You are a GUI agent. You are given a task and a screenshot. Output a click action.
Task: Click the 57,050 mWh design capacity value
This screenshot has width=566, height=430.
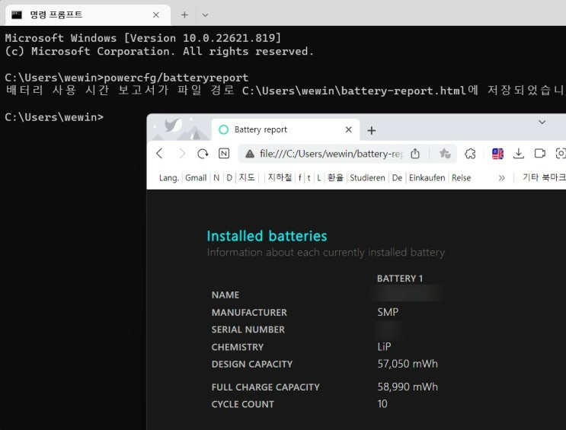pyautogui.click(x=408, y=364)
